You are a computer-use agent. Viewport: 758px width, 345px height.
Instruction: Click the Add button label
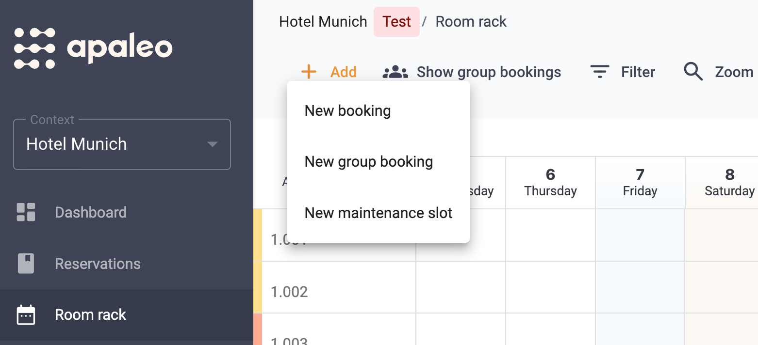[x=344, y=72]
